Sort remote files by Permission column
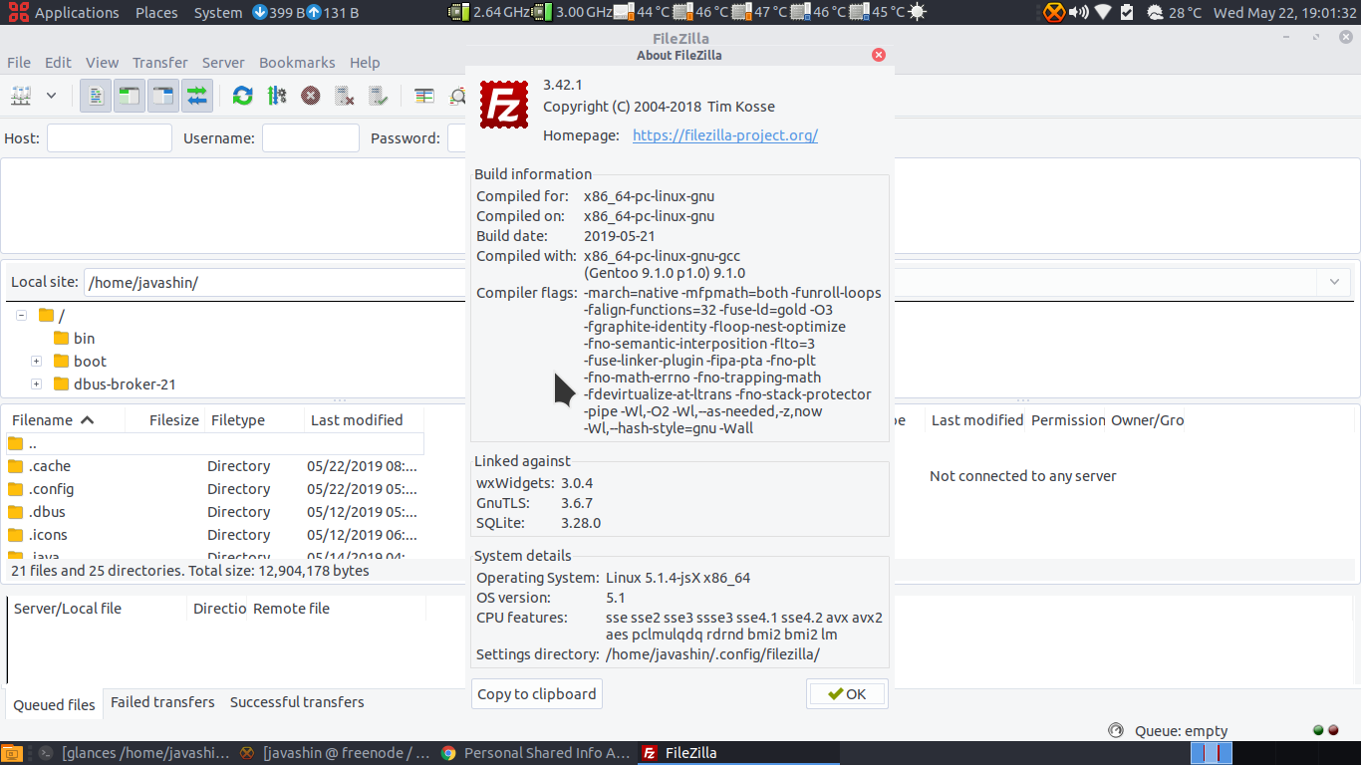1361x765 pixels. 1067,420
